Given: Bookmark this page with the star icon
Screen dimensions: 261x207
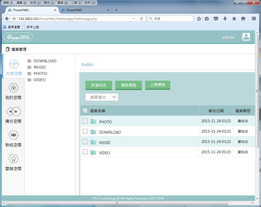Looking at the screenshot, I should [199, 19].
